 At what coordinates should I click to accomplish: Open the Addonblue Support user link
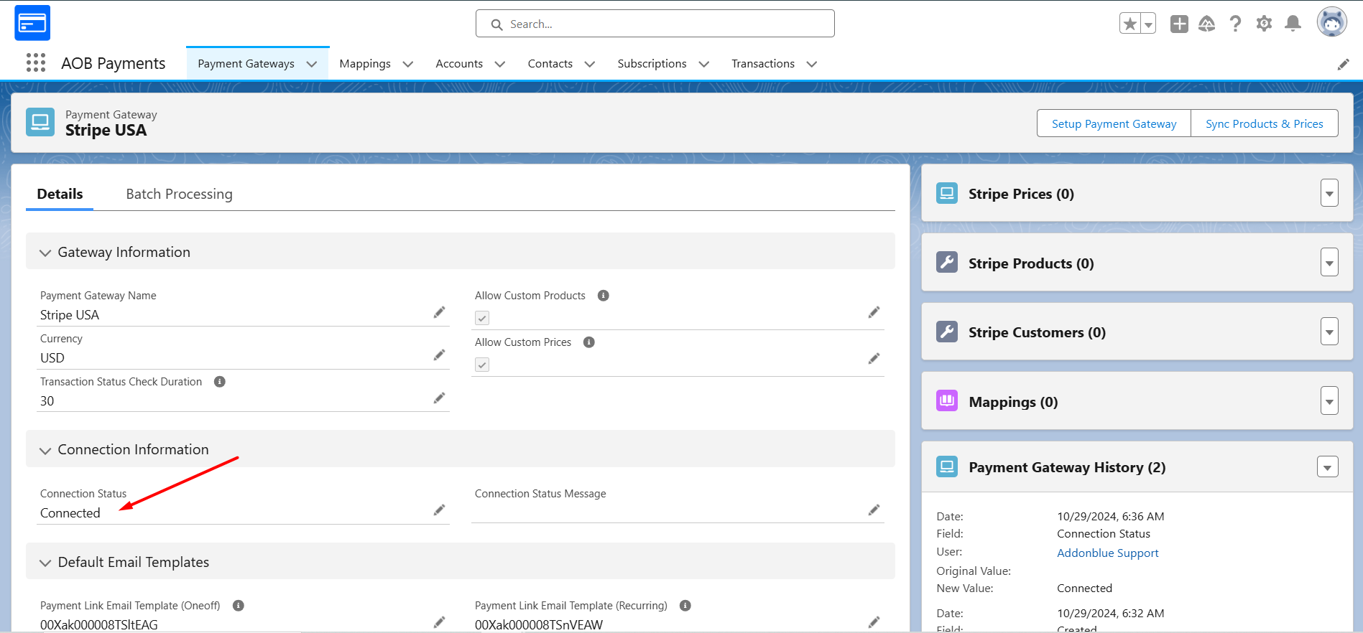coord(1108,553)
